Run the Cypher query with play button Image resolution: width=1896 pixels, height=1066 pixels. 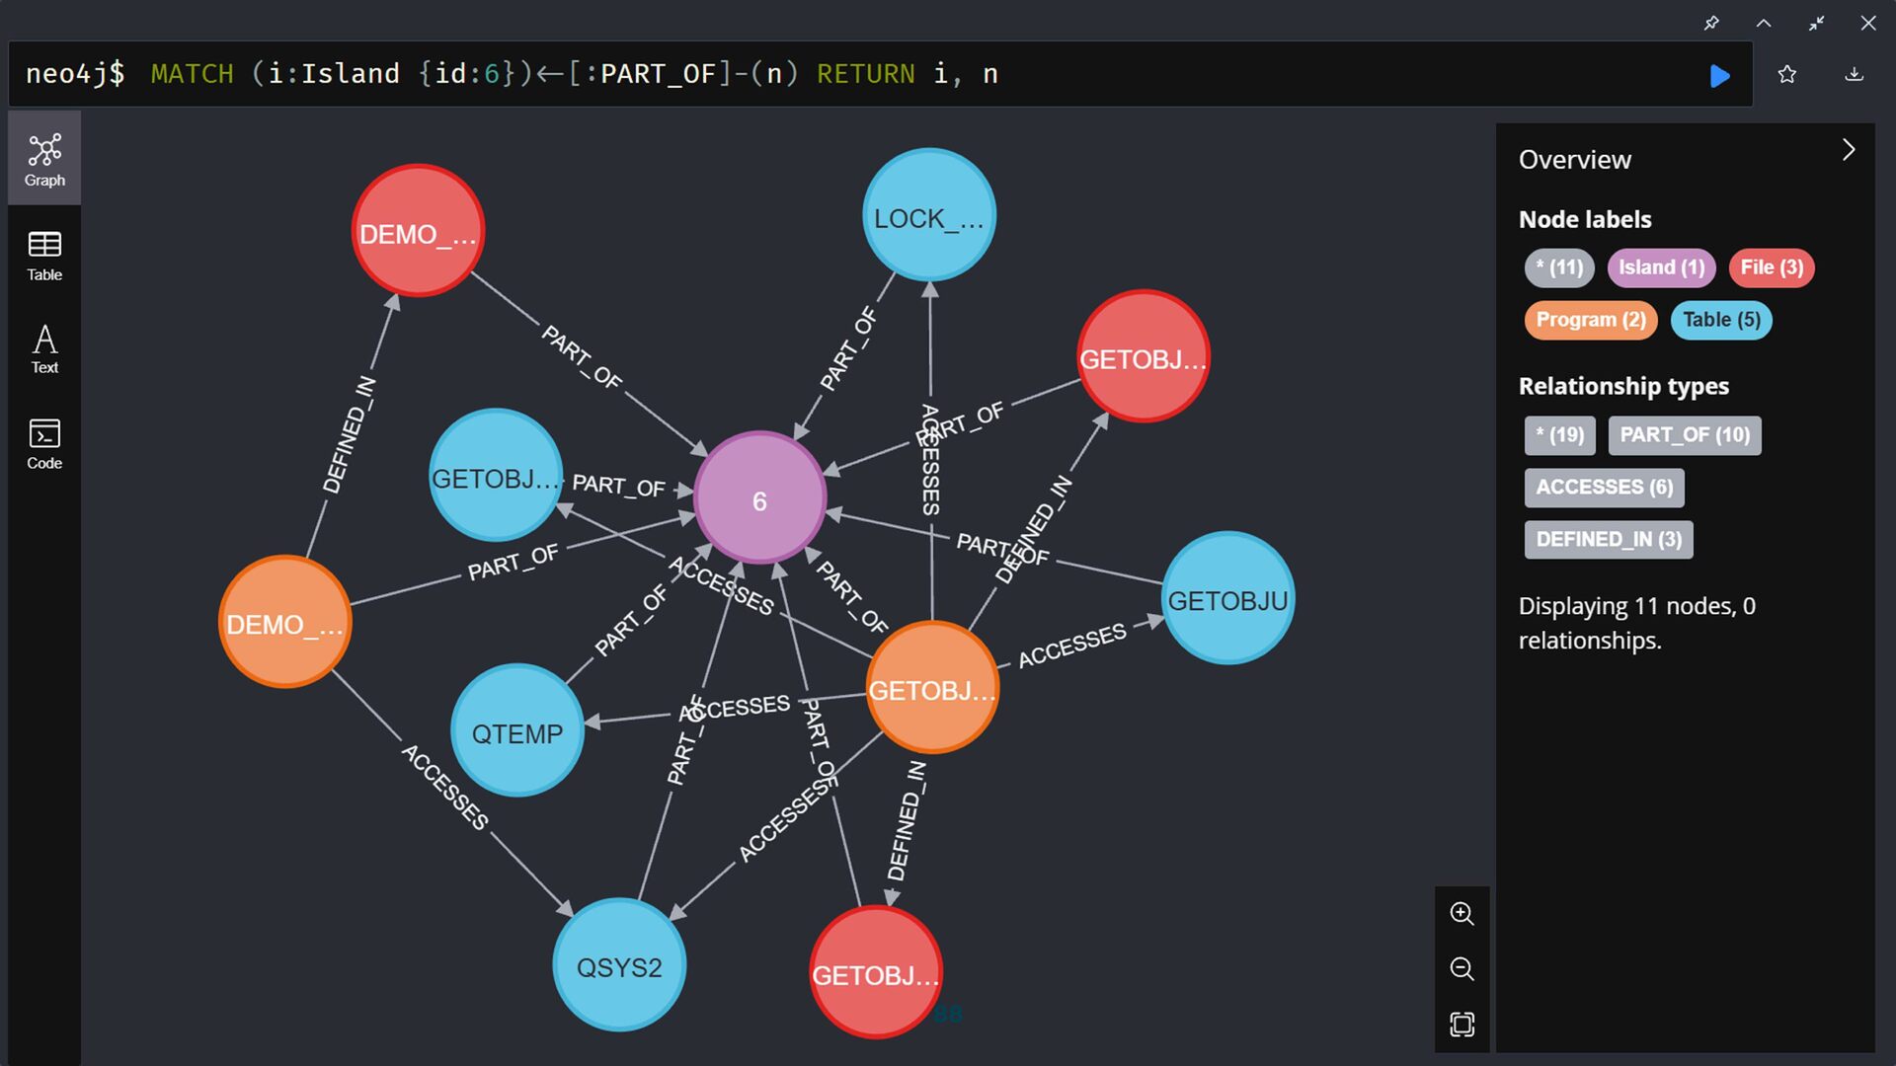[1719, 75]
